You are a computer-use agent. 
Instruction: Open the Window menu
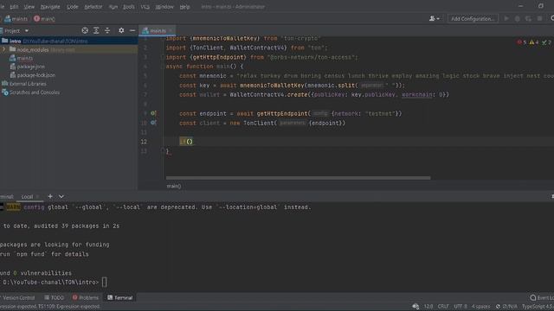click(164, 7)
